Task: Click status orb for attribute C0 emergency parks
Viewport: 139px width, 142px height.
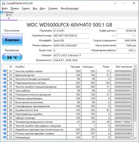Action: click(x=5, y=130)
